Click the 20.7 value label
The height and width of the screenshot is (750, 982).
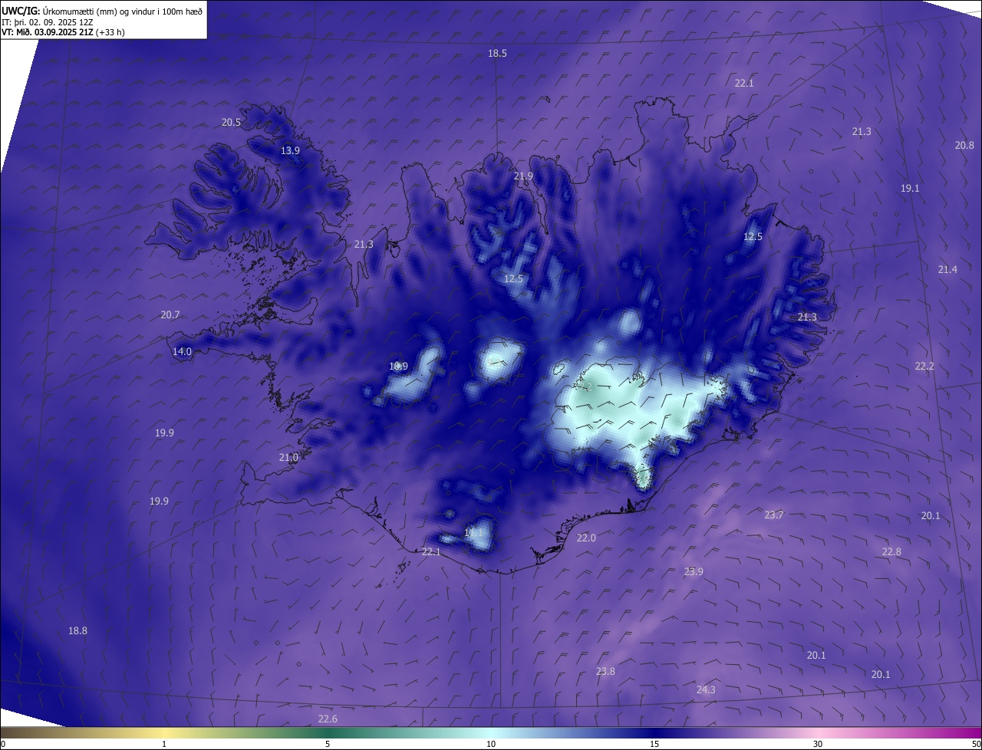(x=170, y=314)
